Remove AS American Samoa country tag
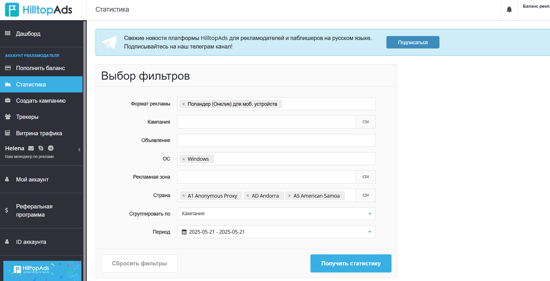 click(x=289, y=196)
